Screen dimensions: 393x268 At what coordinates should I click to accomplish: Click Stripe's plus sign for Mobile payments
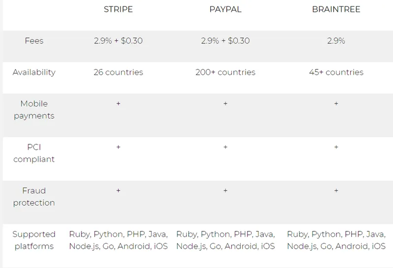click(x=118, y=104)
